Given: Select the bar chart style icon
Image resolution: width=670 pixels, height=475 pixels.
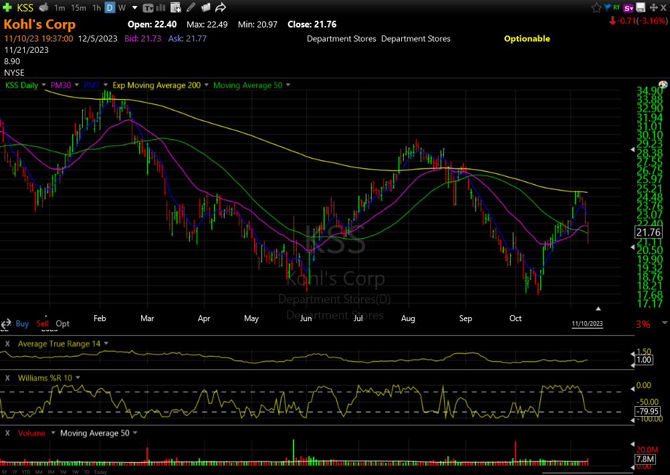Looking at the screenshot, I should pyautogui.click(x=160, y=7).
